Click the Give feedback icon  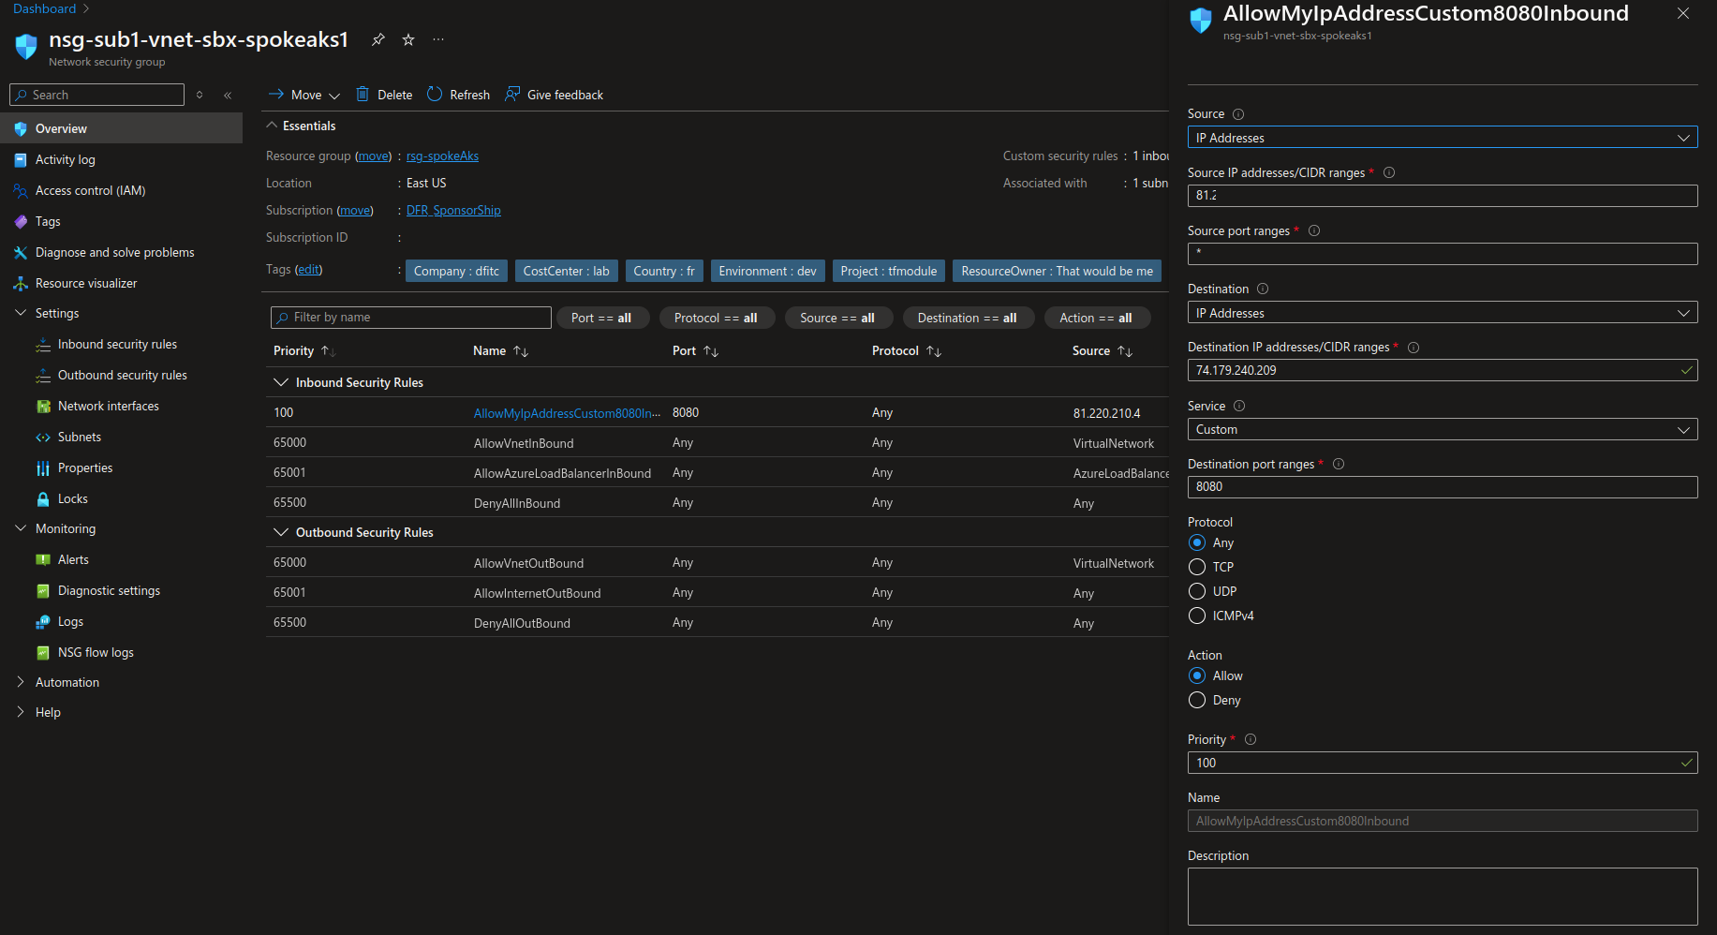[x=512, y=94]
